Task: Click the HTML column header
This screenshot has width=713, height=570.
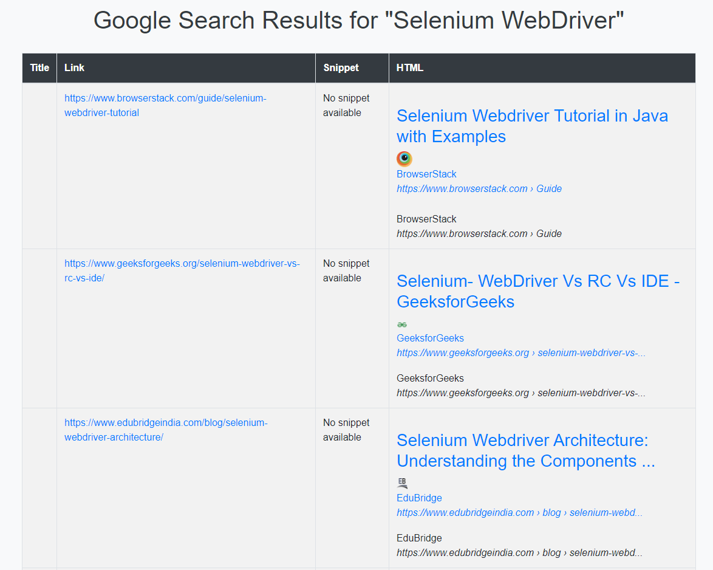Action: [x=410, y=68]
